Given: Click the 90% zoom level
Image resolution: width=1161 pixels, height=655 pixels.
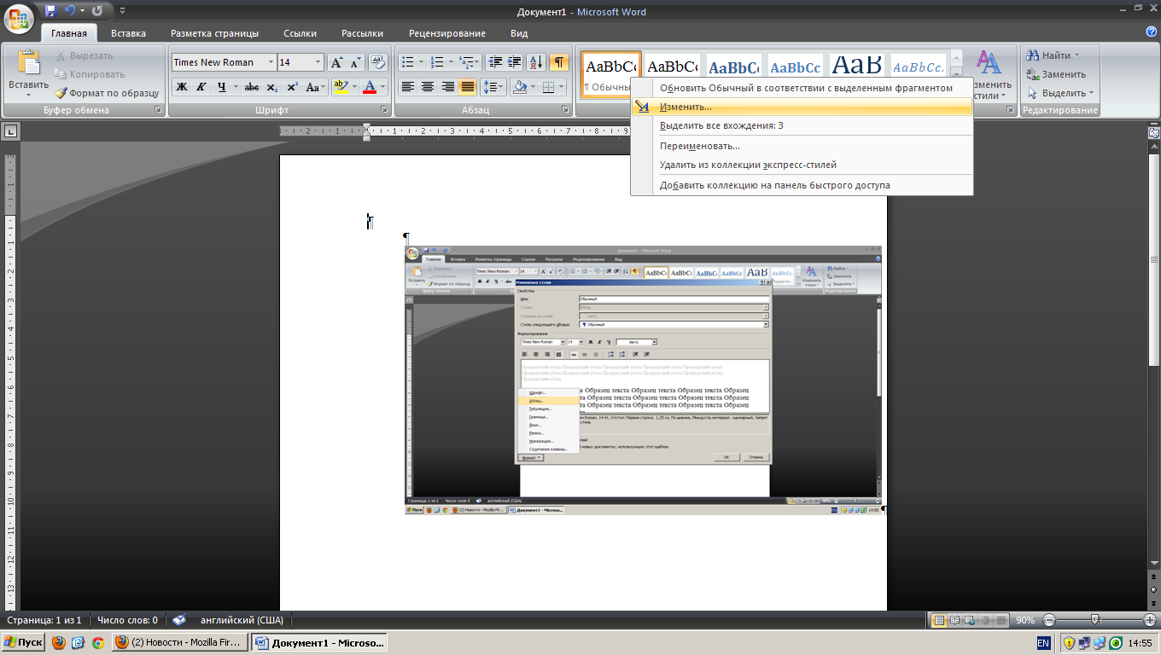Looking at the screenshot, I should (1025, 620).
